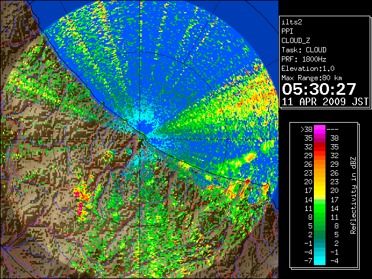Click the magenta storm cell southwest of radar
The width and height of the screenshot is (372, 279).
tap(80, 209)
